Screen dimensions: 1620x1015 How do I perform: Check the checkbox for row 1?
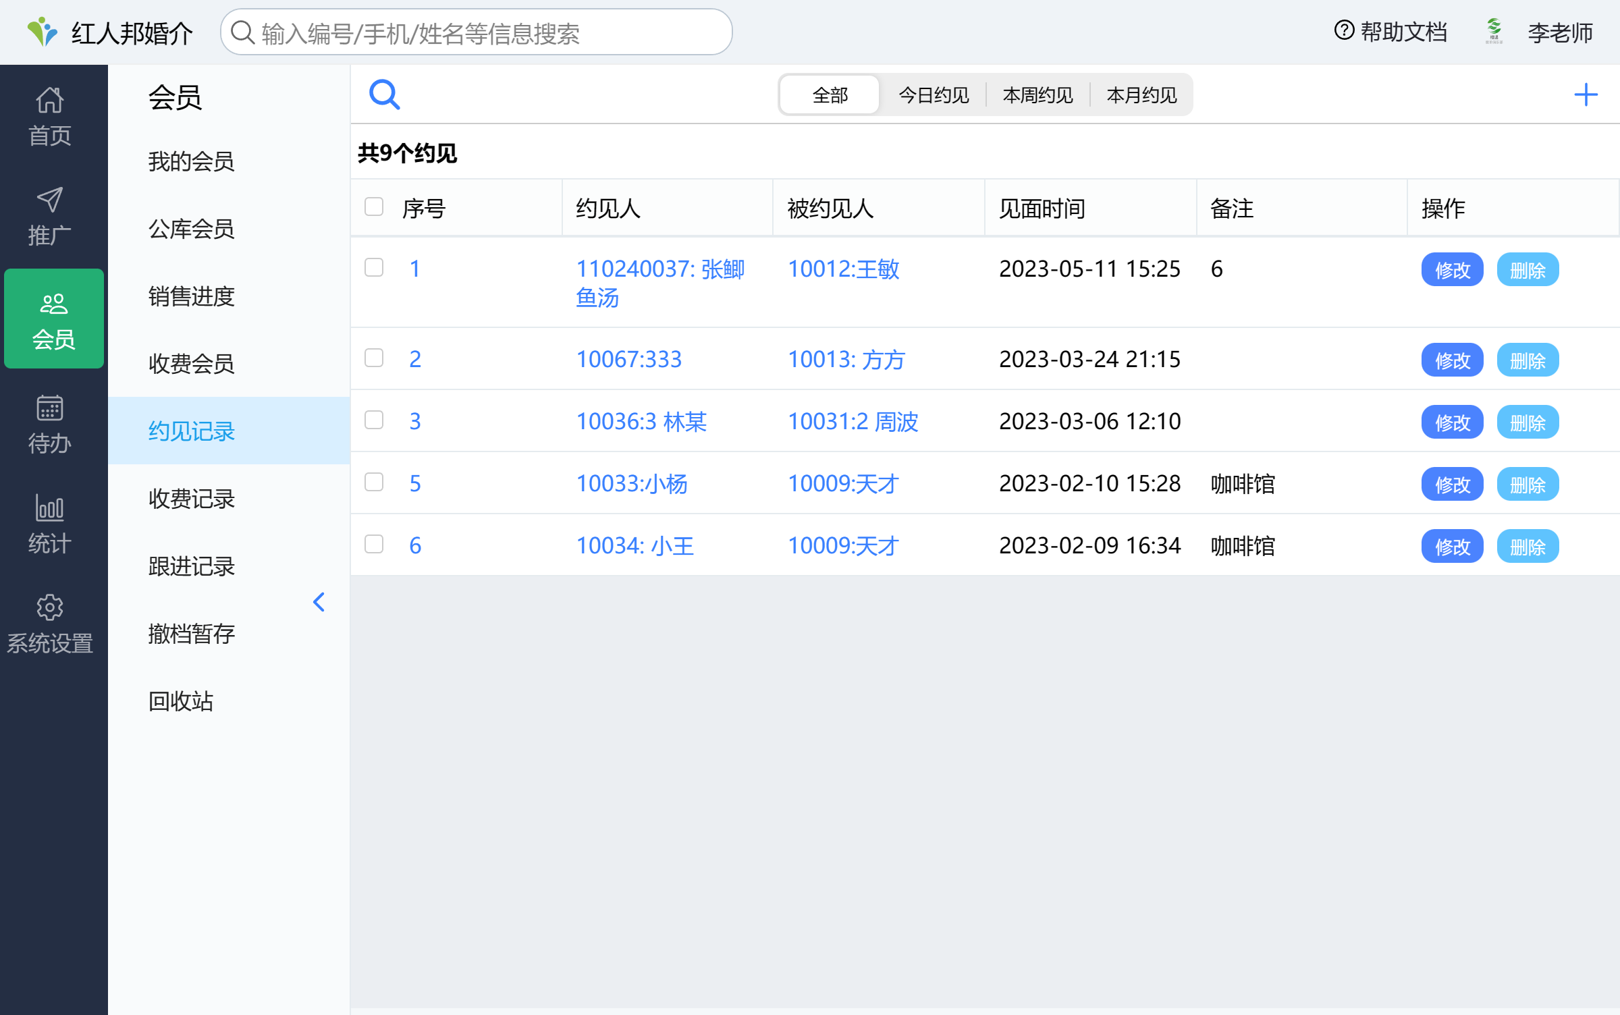(374, 267)
